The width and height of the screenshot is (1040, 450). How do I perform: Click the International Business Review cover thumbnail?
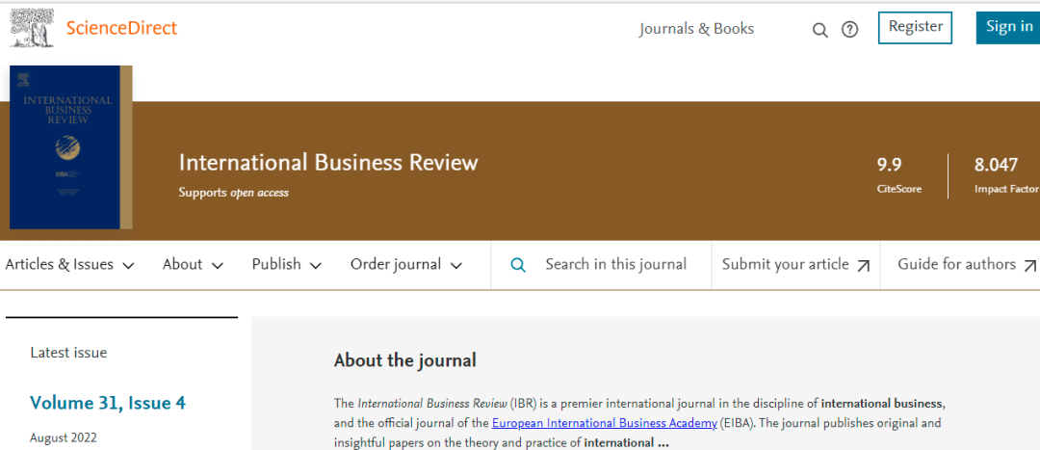[x=70, y=147]
